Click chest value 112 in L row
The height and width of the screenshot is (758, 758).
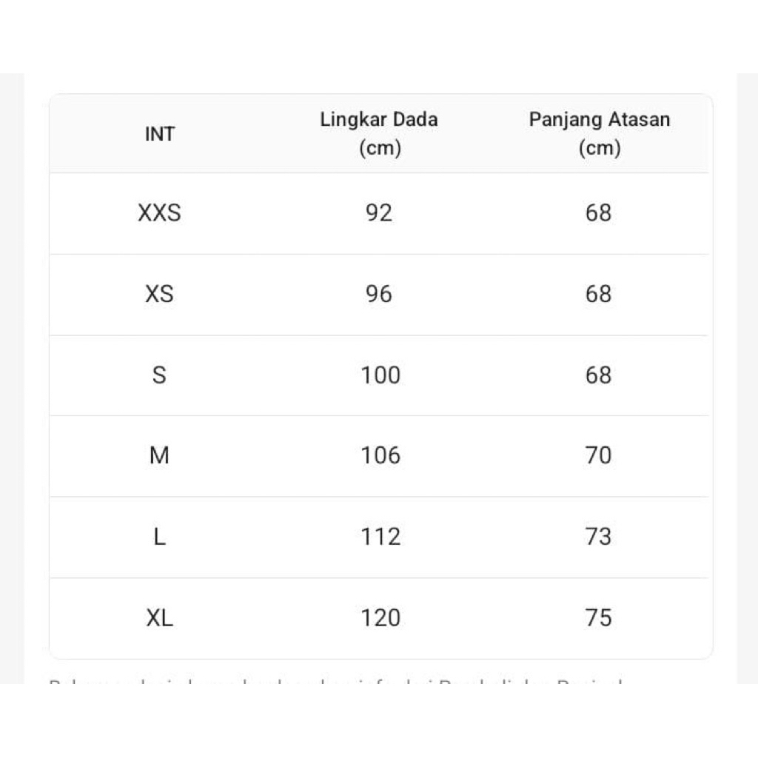(380, 537)
